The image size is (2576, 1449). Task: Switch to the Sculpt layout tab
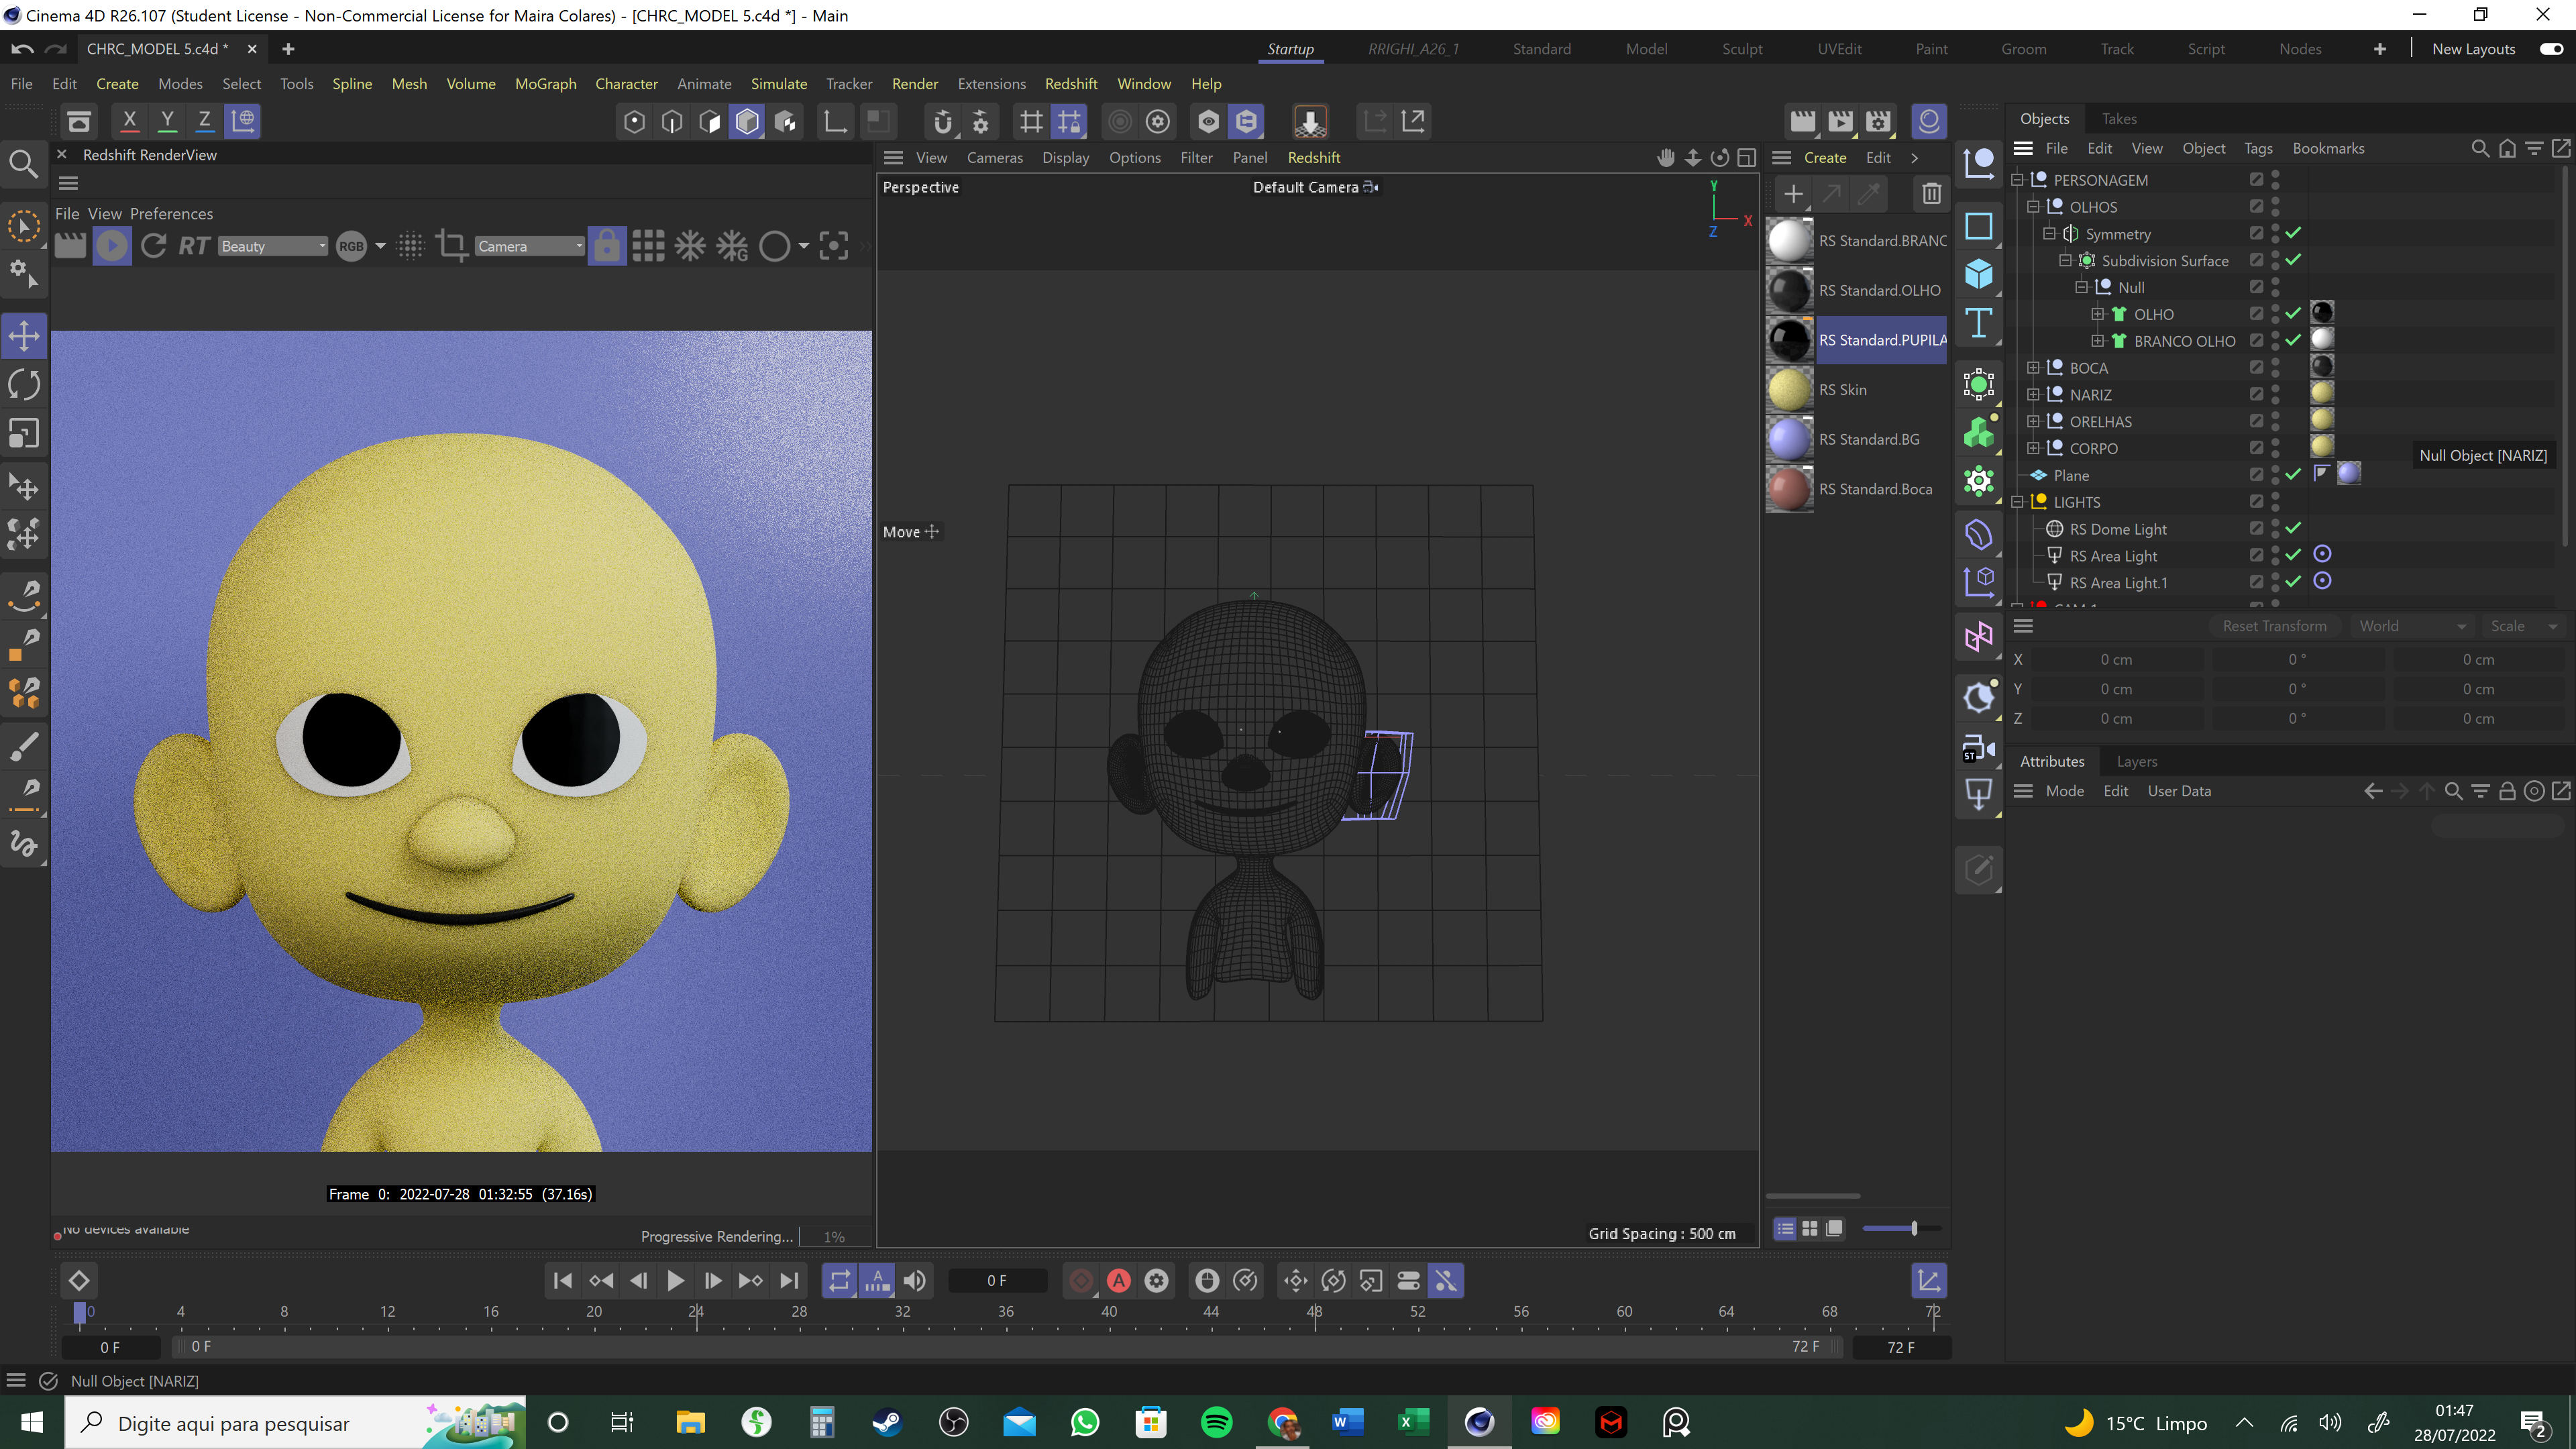pos(1742,49)
